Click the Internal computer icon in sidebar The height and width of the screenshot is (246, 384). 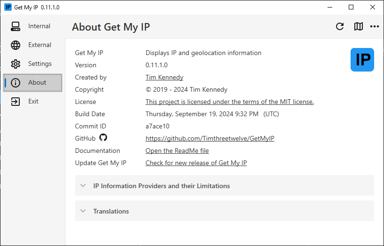pyautogui.click(x=16, y=26)
